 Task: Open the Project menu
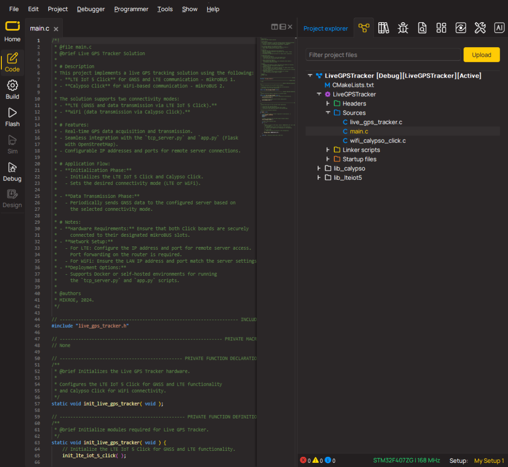pos(58,9)
